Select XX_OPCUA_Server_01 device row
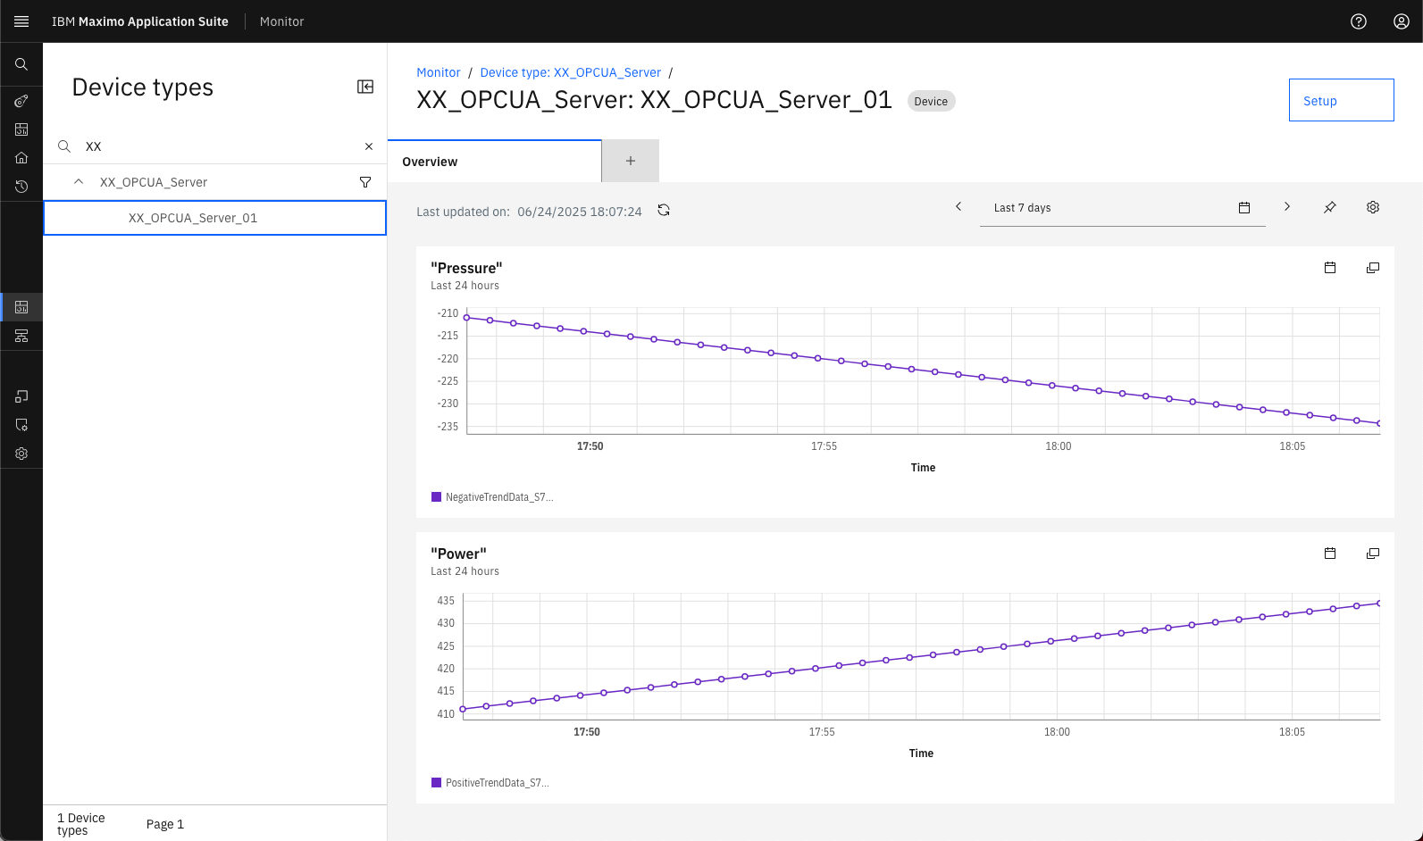Viewport: 1423px width, 841px height. 214,218
